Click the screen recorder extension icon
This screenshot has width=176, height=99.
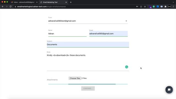tap(161, 7)
